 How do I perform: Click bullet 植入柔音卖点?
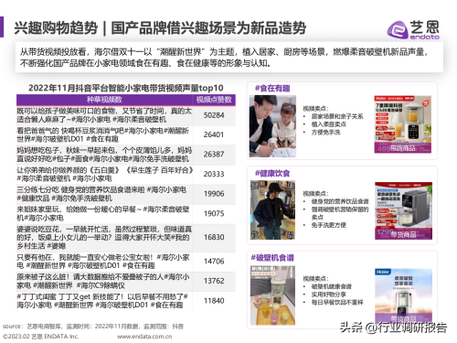[329, 124]
